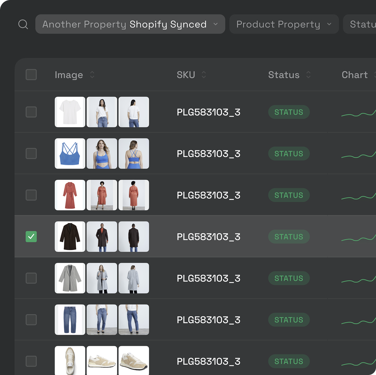Check the blue jeans row checkbox
376x375 pixels.
click(31, 320)
